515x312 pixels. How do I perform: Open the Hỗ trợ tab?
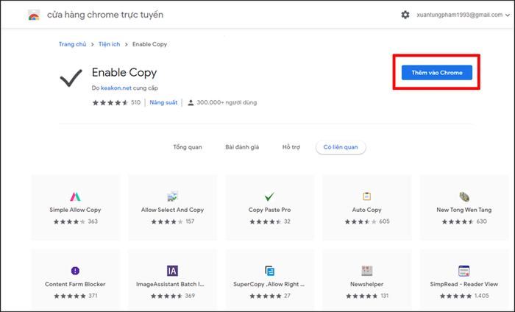[291, 147]
